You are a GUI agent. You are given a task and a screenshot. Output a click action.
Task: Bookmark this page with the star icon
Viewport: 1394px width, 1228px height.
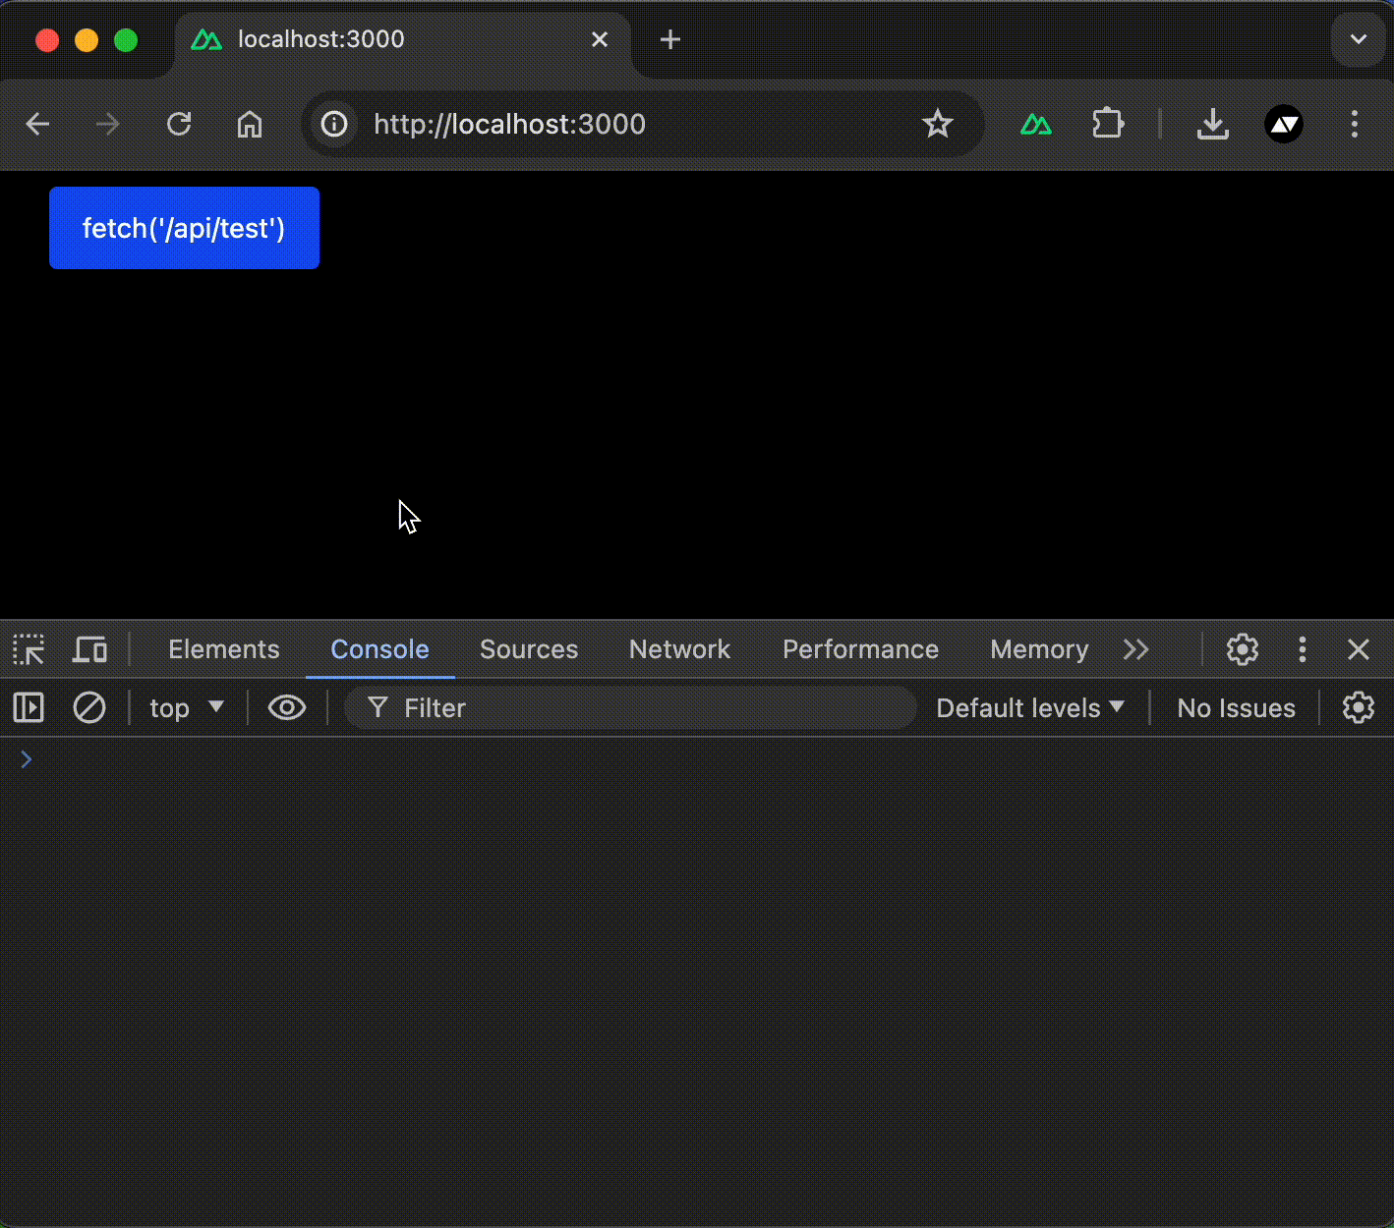pyautogui.click(x=938, y=124)
